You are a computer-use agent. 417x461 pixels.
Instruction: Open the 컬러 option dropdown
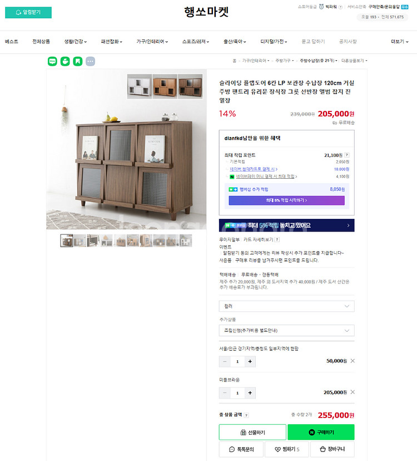click(286, 306)
